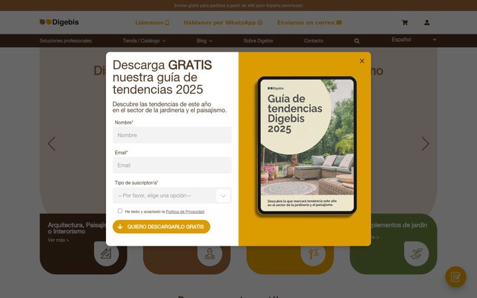Click Ver más on Arquitectura card
This screenshot has height=298, width=477.
58,240
